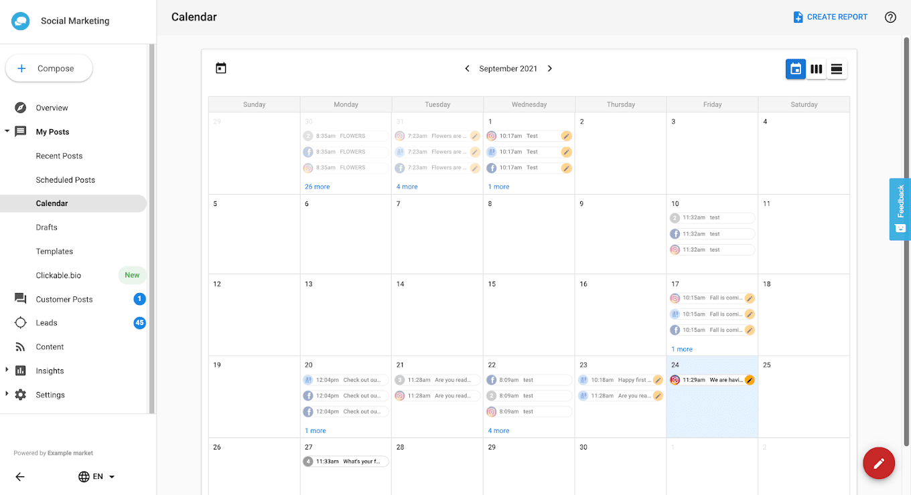
Task: Click the red floating pencil compose button
Action: coord(879,463)
